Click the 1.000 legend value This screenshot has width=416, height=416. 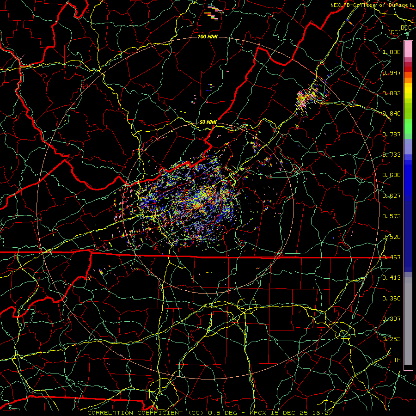(x=392, y=52)
